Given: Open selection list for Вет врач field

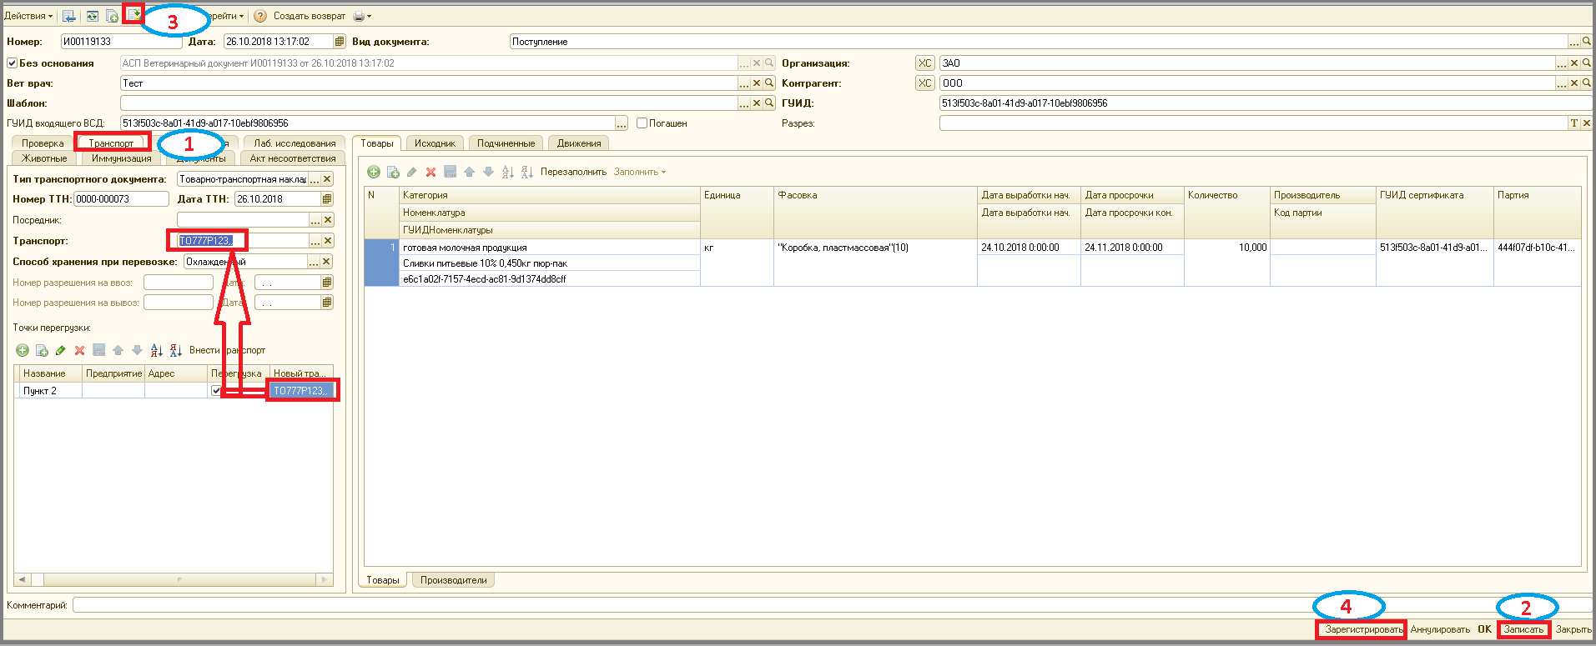Looking at the screenshot, I should (x=744, y=83).
